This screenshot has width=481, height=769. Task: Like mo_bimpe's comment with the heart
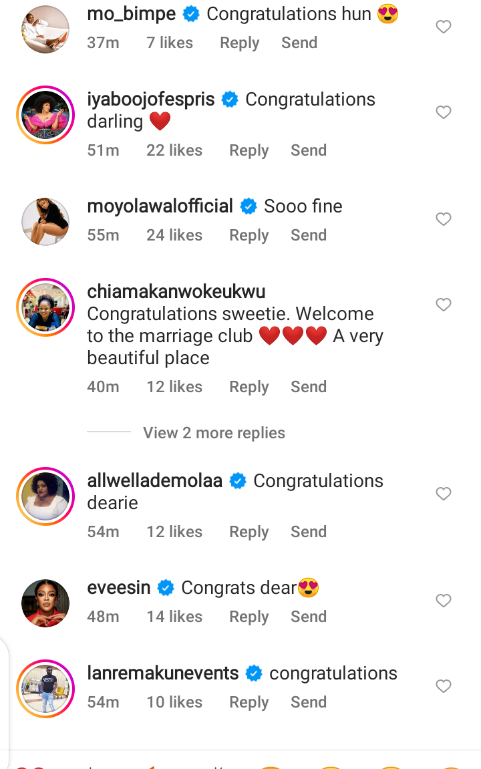[x=444, y=27]
